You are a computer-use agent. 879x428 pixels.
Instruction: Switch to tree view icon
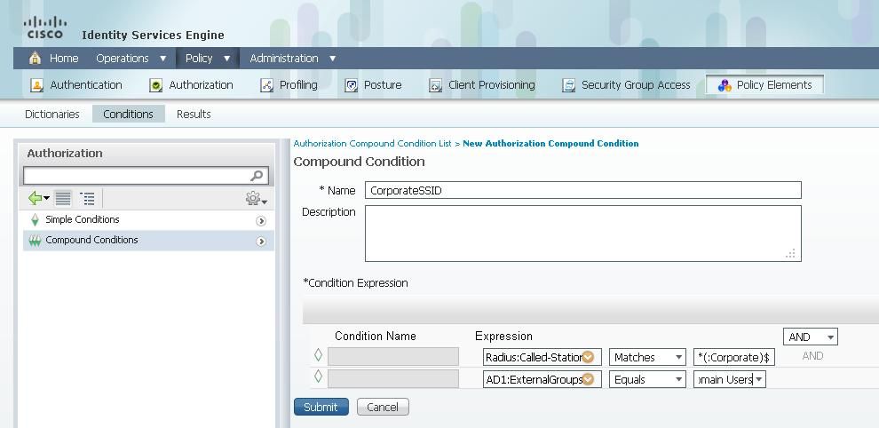[x=87, y=198]
